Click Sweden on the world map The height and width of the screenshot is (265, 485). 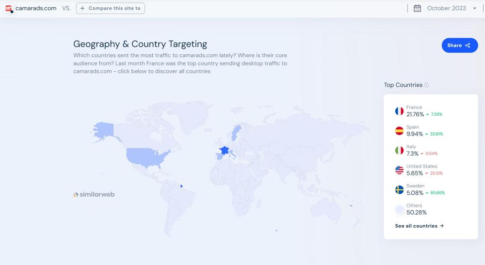237,131
